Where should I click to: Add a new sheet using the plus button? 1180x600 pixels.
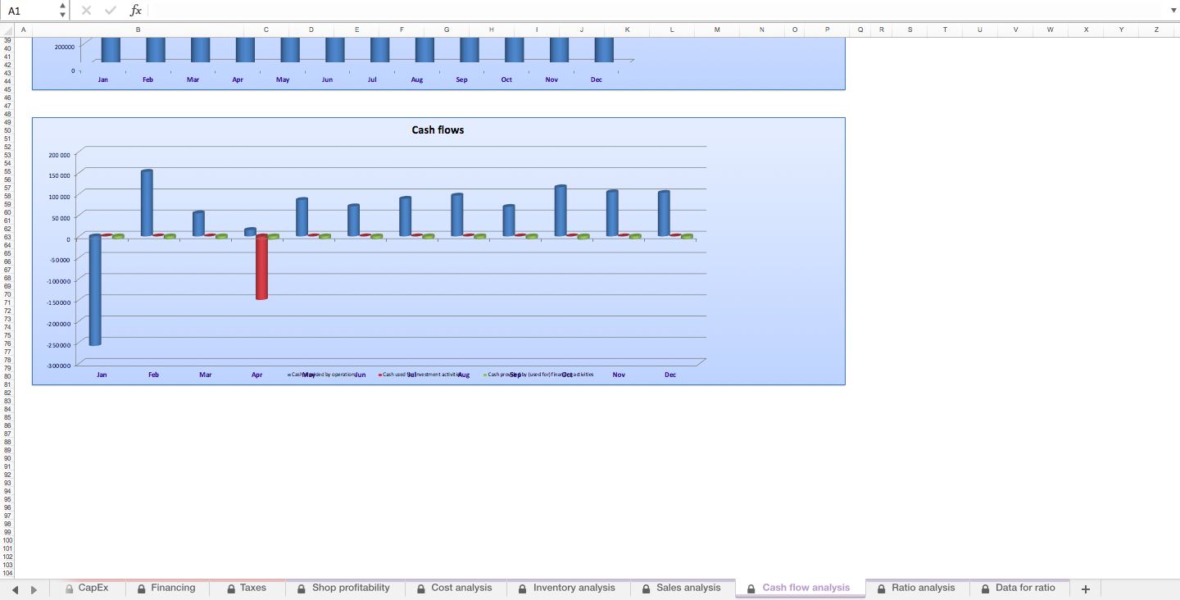coord(1086,588)
